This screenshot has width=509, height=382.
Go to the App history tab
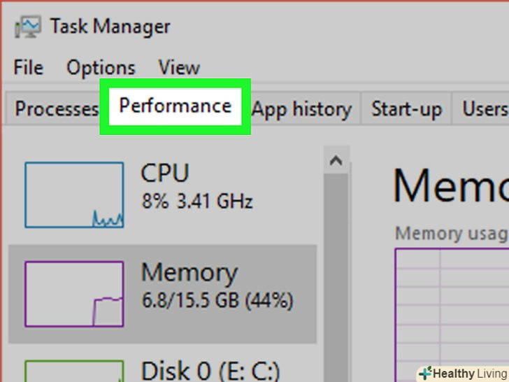pyautogui.click(x=301, y=109)
